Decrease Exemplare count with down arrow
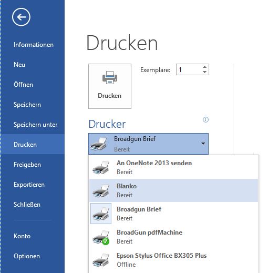This screenshot has height=273, width=268. coord(204,72)
